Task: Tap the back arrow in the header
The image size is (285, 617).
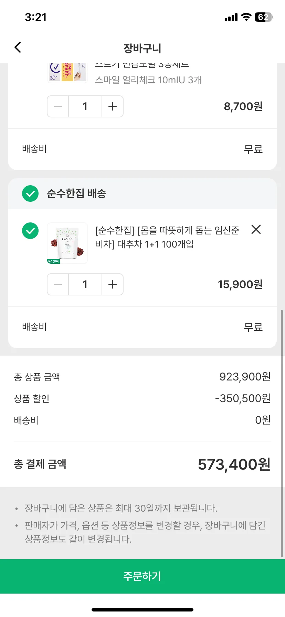Action: click(18, 48)
